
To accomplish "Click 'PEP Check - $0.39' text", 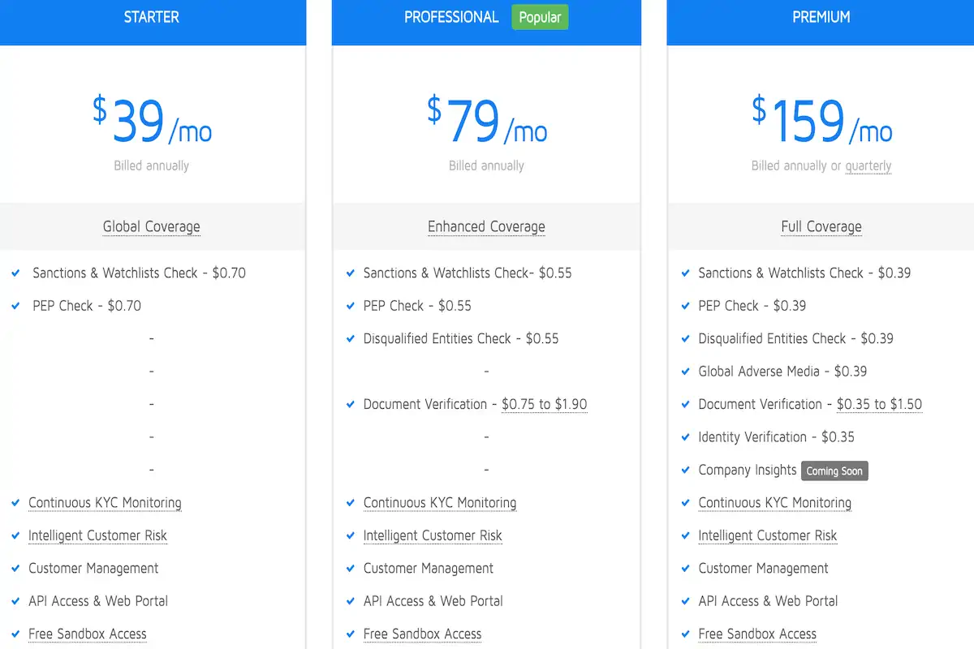I will (x=752, y=306).
